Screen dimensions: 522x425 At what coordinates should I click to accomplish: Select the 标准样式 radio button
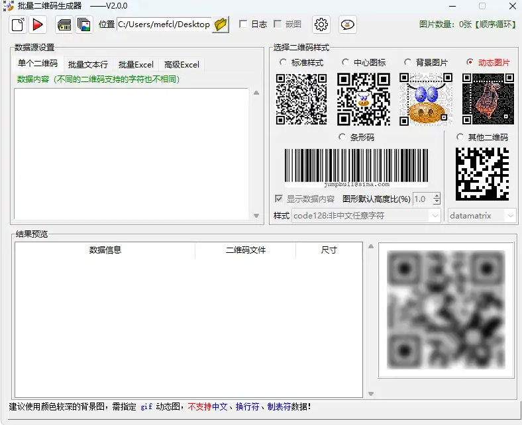click(x=284, y=62)
